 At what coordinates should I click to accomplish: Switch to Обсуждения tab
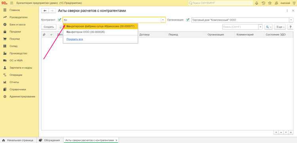click(49, 140)
